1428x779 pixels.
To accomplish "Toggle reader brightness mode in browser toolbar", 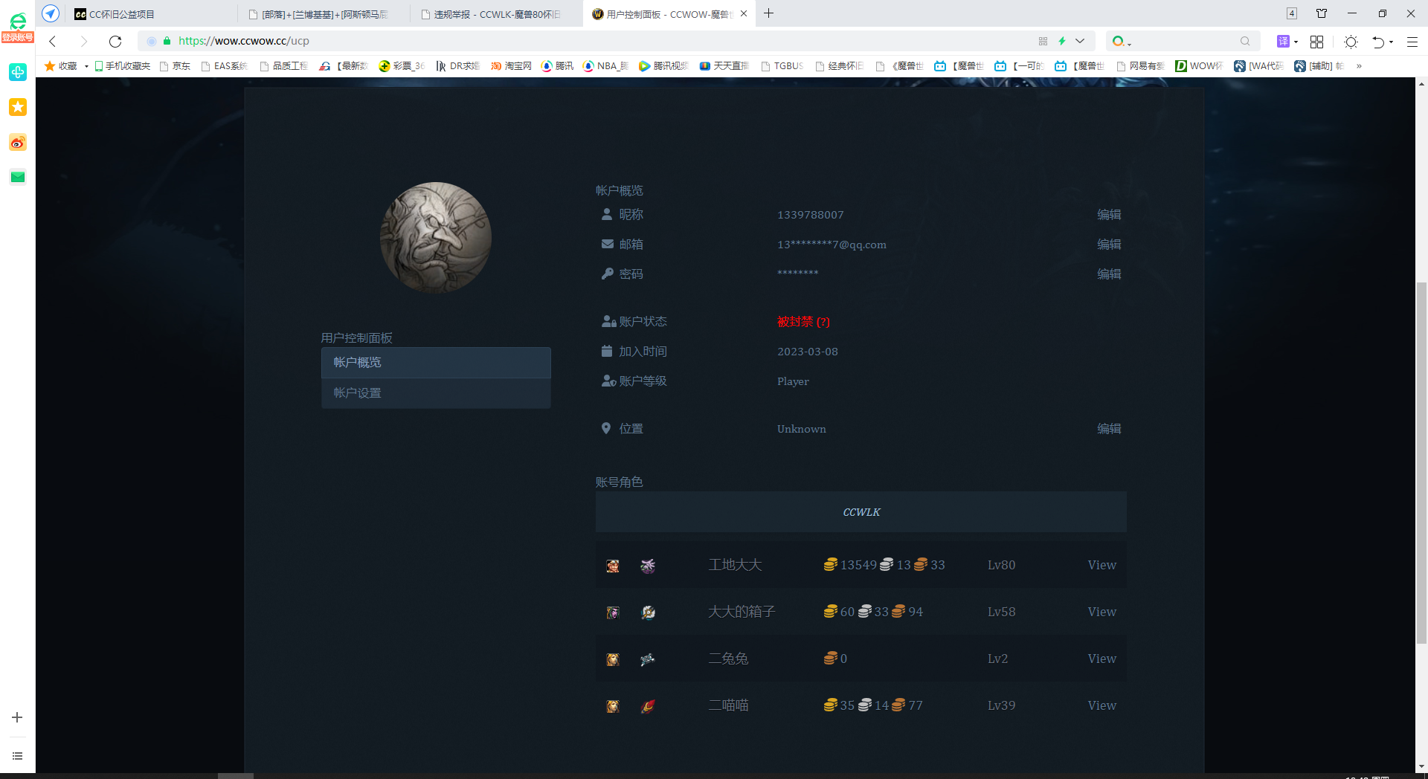I will [1351, 42].
